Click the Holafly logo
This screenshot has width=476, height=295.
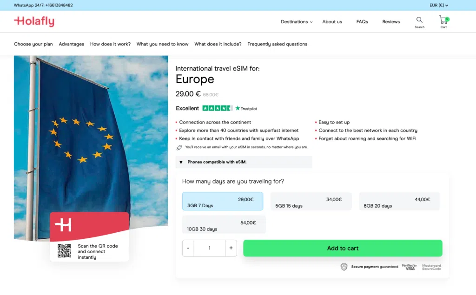pos(34,21)
